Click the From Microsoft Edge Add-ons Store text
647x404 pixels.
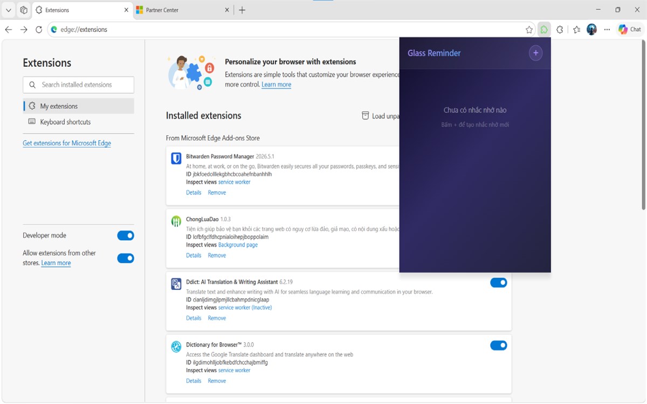(x=213, y=138)
